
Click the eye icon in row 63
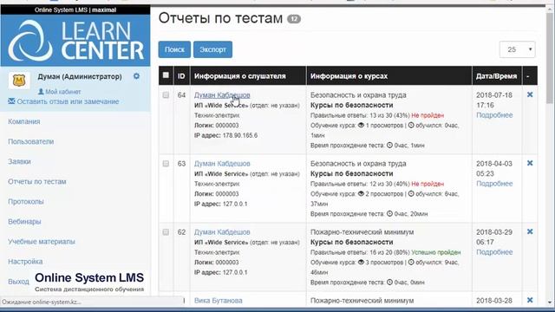[361, 194]
